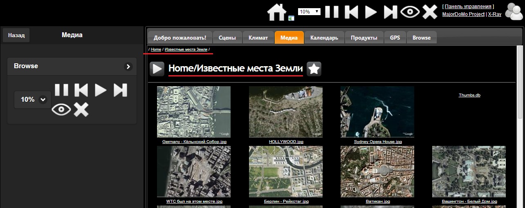525x208 pixels.
Task: Open the HOLLYWOOD.jpg thumbnail image
Action: coord(285,112)
